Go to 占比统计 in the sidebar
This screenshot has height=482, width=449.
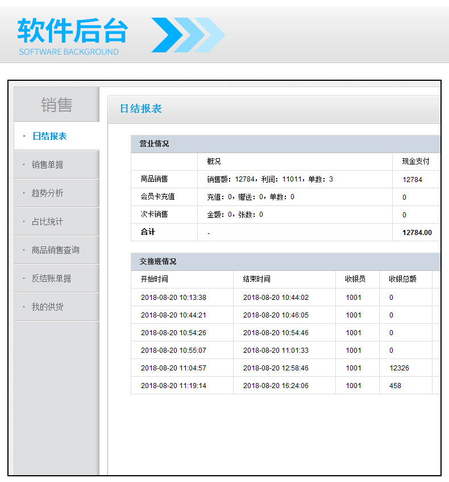point(56,221)
